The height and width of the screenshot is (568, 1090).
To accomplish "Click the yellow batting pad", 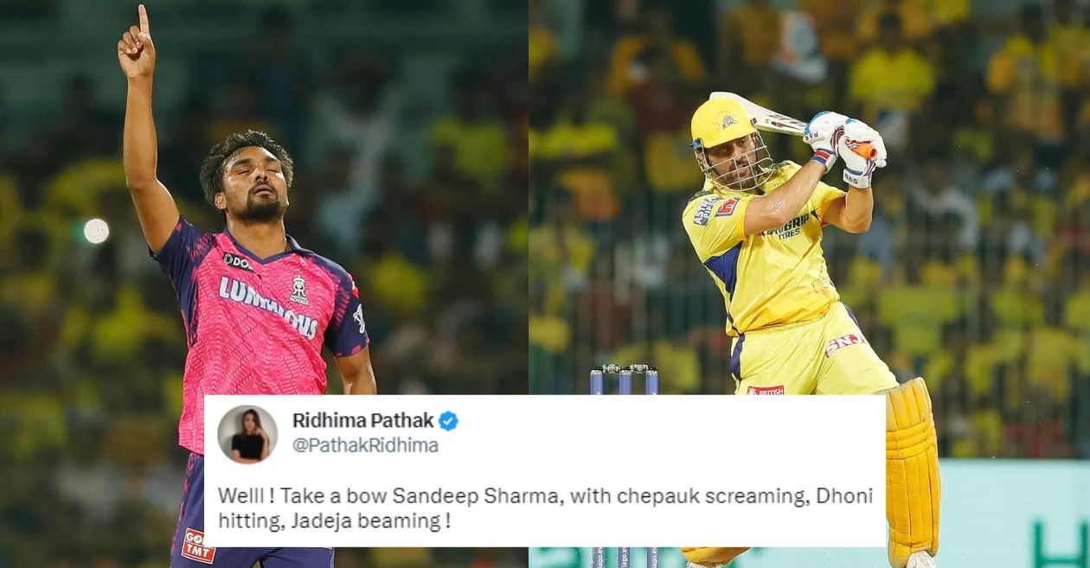I will click(x=909, y=473).
